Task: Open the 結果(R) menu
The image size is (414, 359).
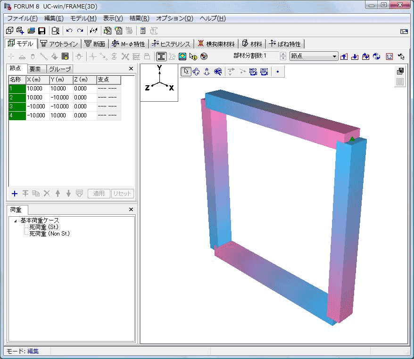Action: [139, 18]
